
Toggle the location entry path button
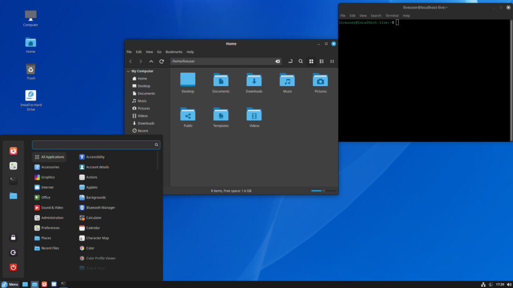[290, 61]
